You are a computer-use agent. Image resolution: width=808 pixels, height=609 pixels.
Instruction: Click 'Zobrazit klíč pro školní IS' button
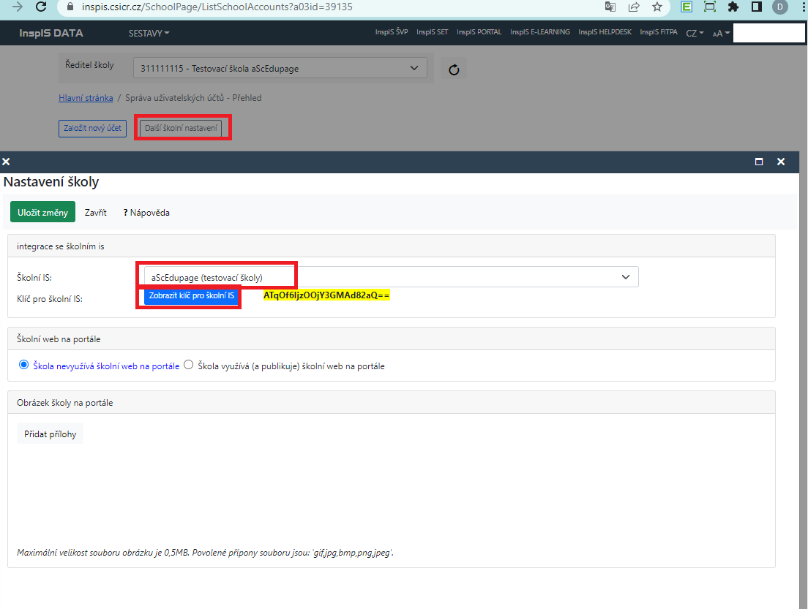click(x=191, y=296)
